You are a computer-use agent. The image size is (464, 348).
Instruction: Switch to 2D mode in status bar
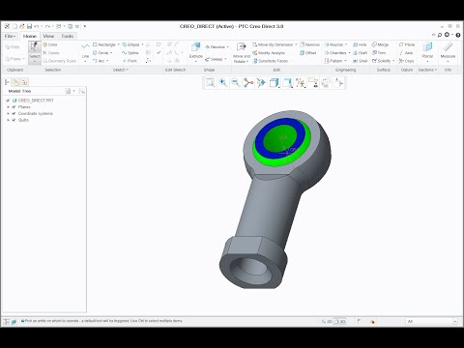click(327, 321)
